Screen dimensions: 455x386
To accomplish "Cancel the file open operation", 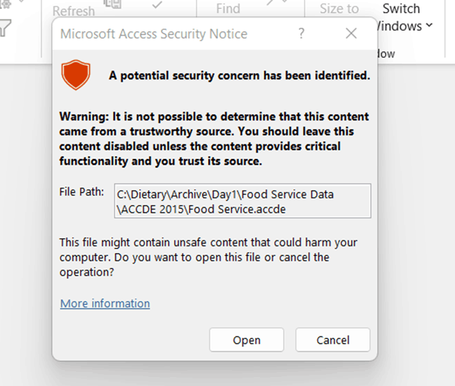I will click(332, 340).
